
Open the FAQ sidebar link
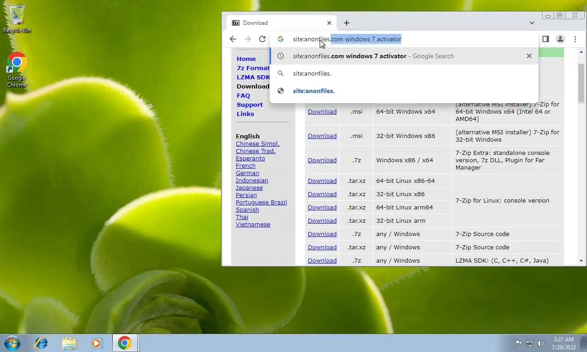(244, 95)
